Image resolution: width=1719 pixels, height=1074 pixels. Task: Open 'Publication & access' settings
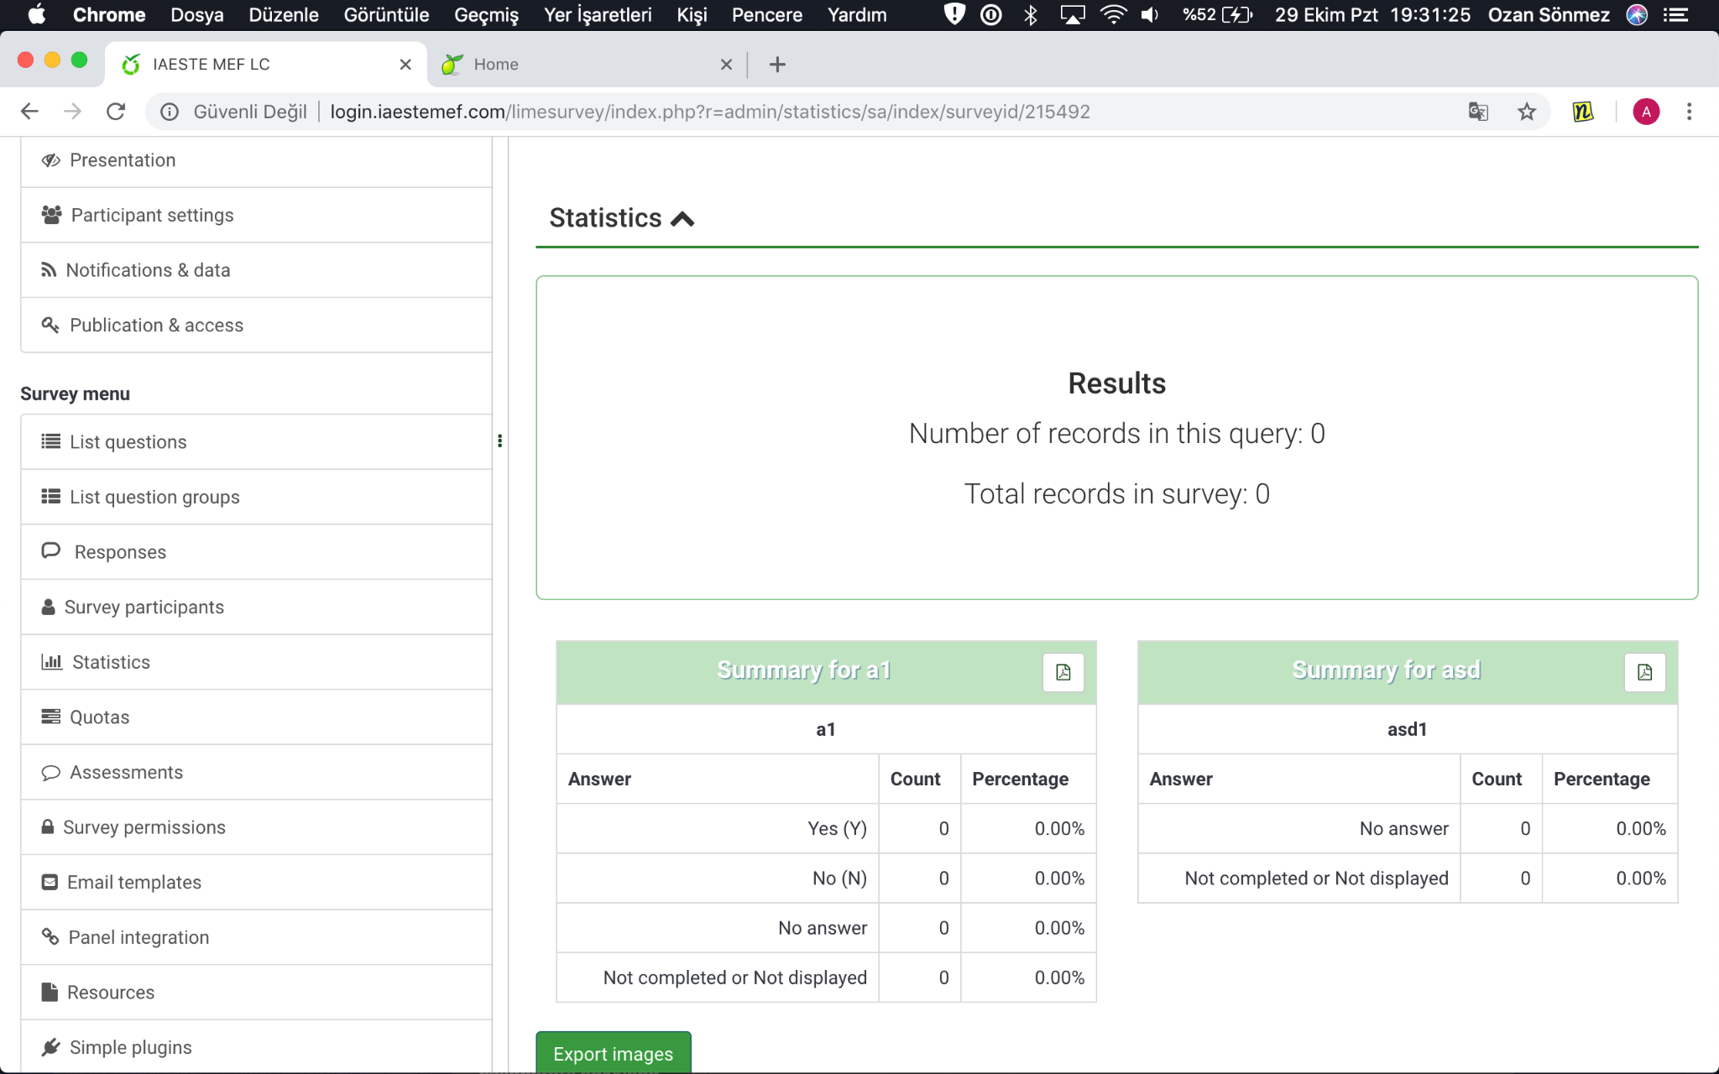[x=154, y=325]
